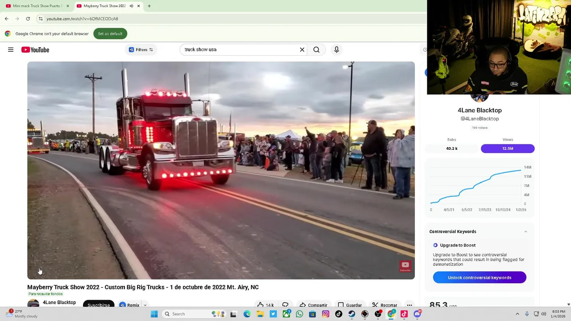Close the Mini mack Truck Show tab
This screenshot has height=321, width=571.
coord(67,6)
